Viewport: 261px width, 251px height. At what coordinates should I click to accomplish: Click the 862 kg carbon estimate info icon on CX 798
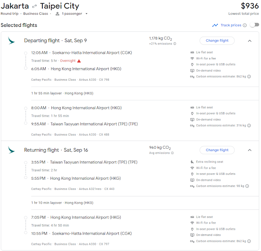(x=249, y=76)
